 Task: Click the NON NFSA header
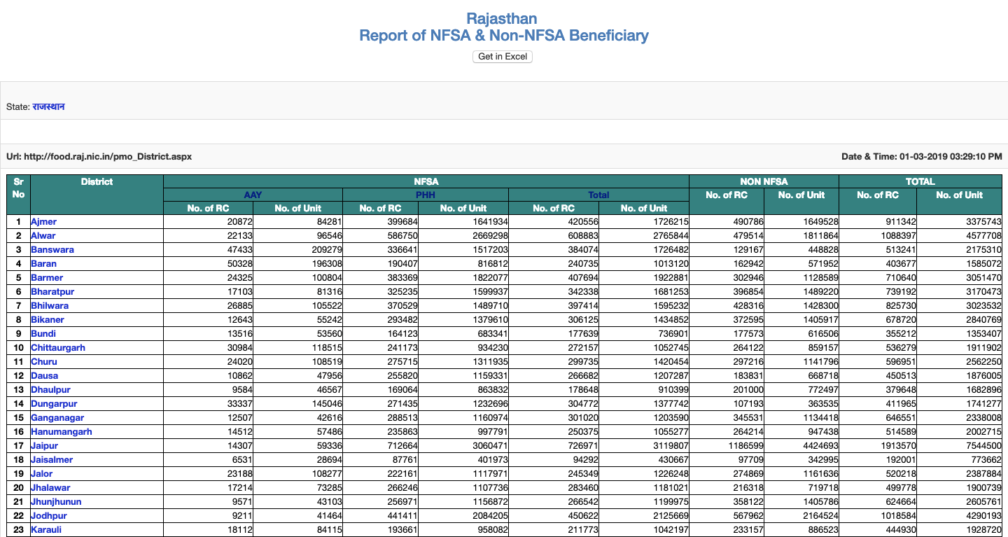[764, 181]
